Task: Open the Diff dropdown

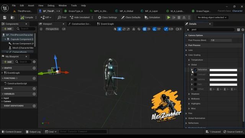Action: tap(46, 17)
